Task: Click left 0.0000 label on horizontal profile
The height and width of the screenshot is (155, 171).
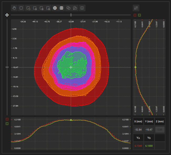Action: (17, 148)
